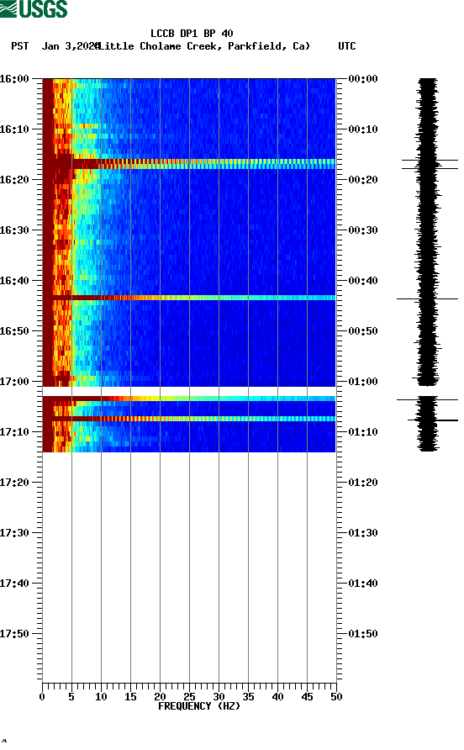
Task: Click the double broadband event stripe near 16:17
Action: [x=189, y=164]
